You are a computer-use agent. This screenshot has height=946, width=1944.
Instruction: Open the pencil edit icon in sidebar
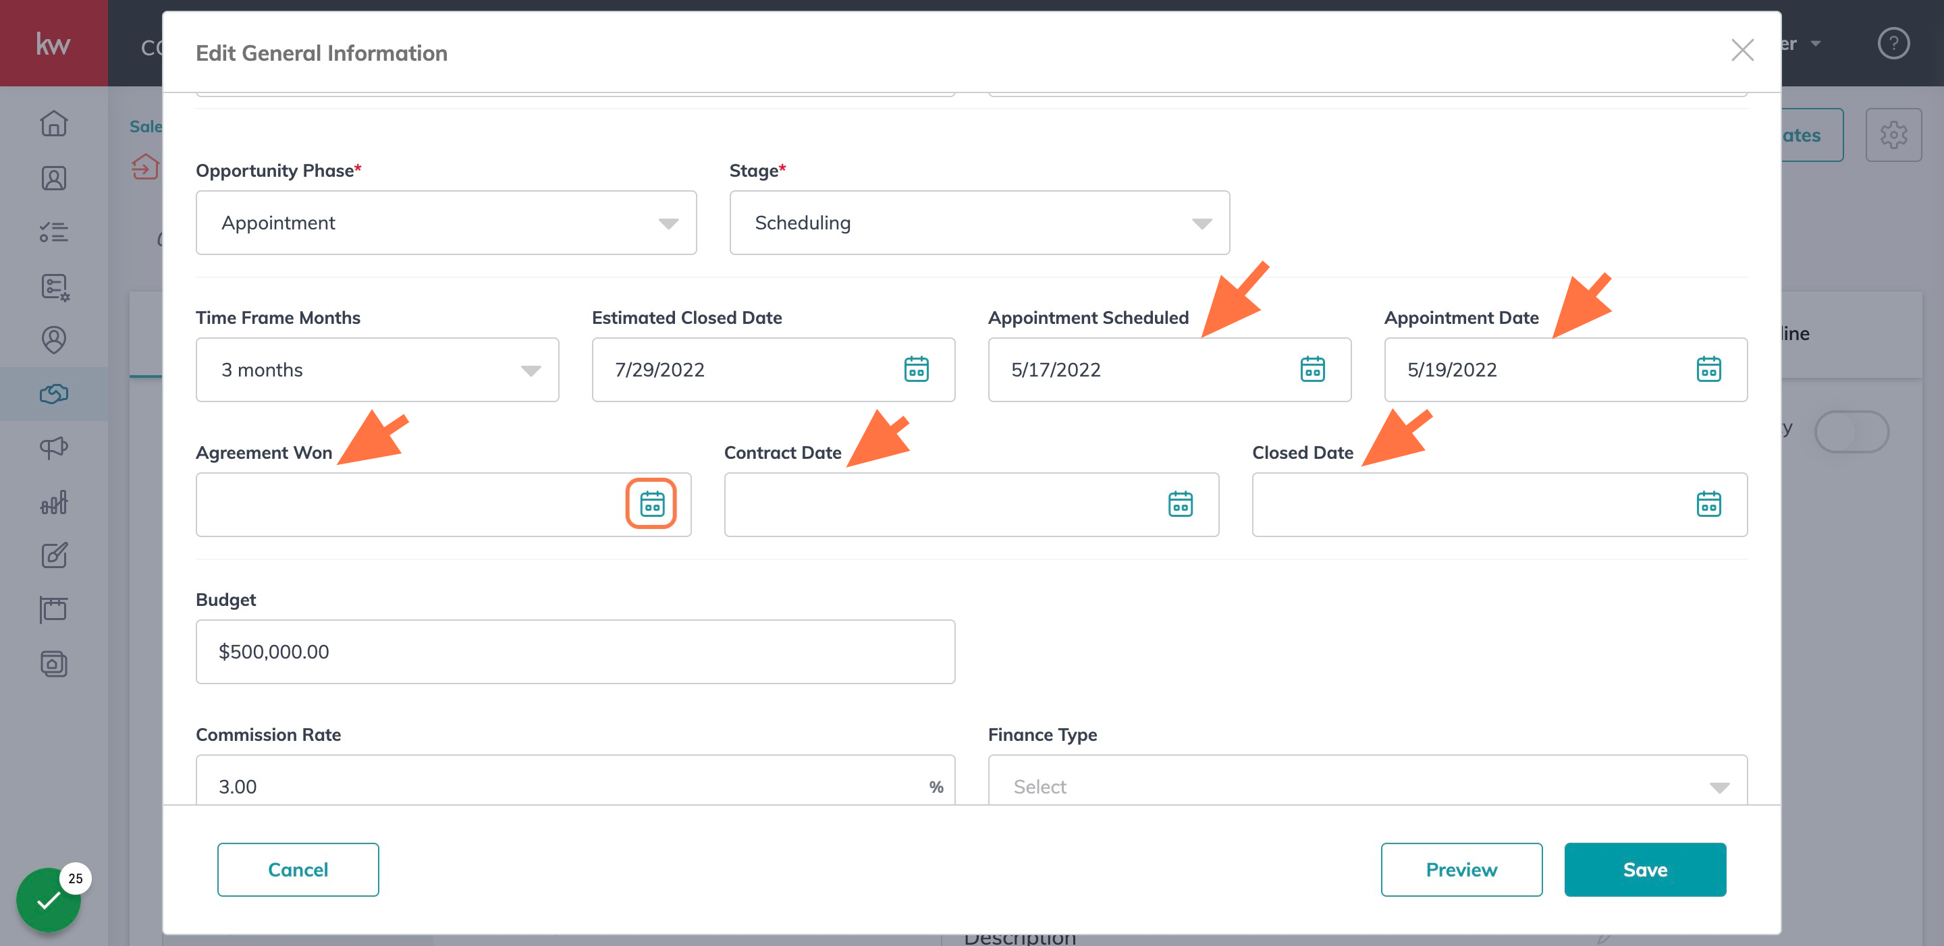coord(53,556)
